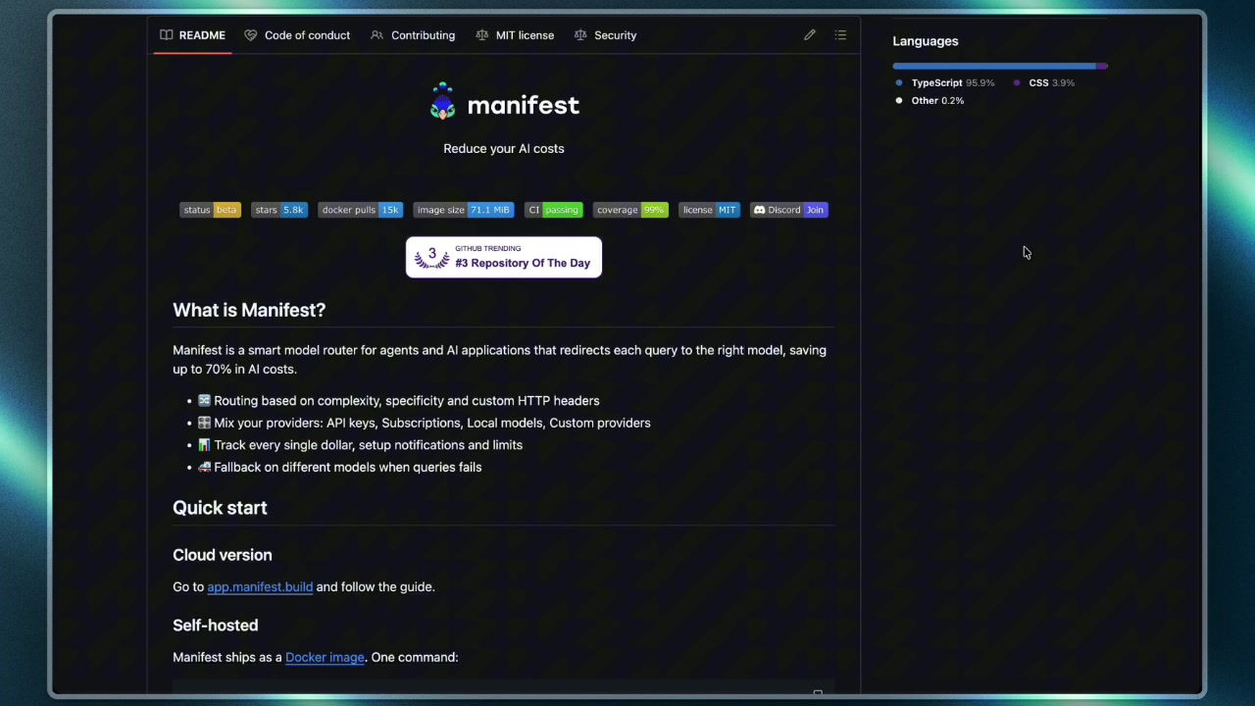This screenshot has height=706, width=1255.
Task: Click the heart icon on Code of conduct tab
Action: pyautogui.click(x=251, y=35)
